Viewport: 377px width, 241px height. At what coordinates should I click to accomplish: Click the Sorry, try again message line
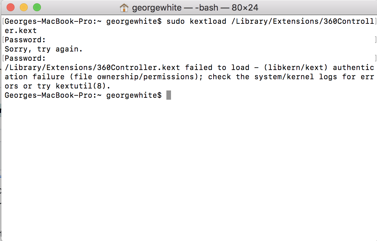[x=43, y=49]
